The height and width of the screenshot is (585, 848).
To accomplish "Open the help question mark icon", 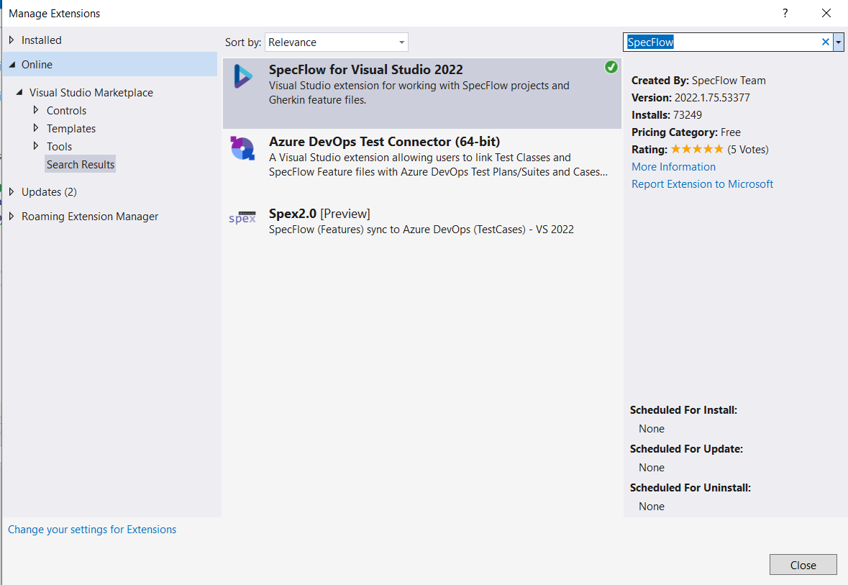I will point(785,13).
